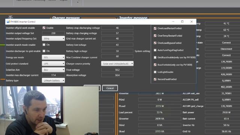Uncheck RecordFaultForbid checkbox
240x135 pixels.
pos(155,79)
